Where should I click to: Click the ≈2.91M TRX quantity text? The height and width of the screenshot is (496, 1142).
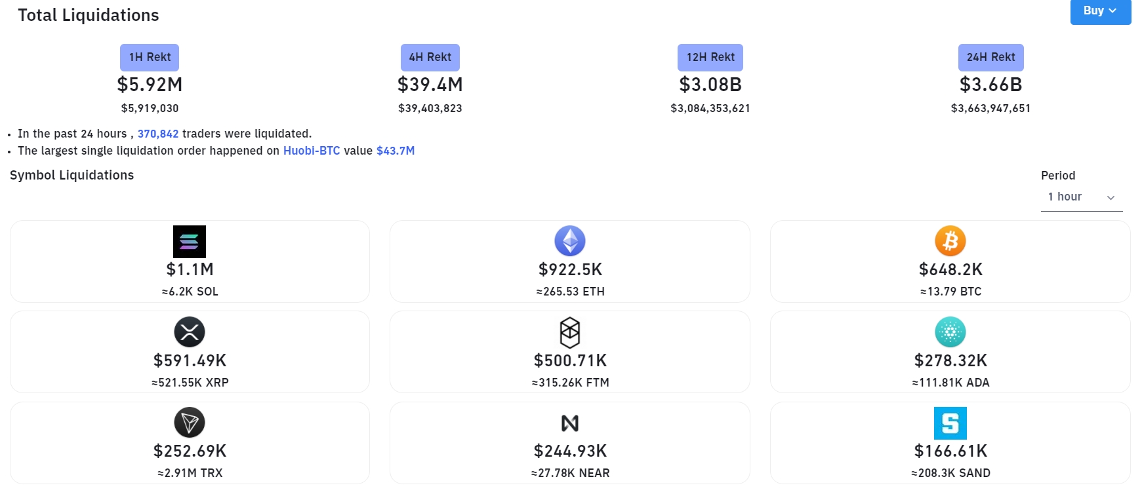[190, 473]
